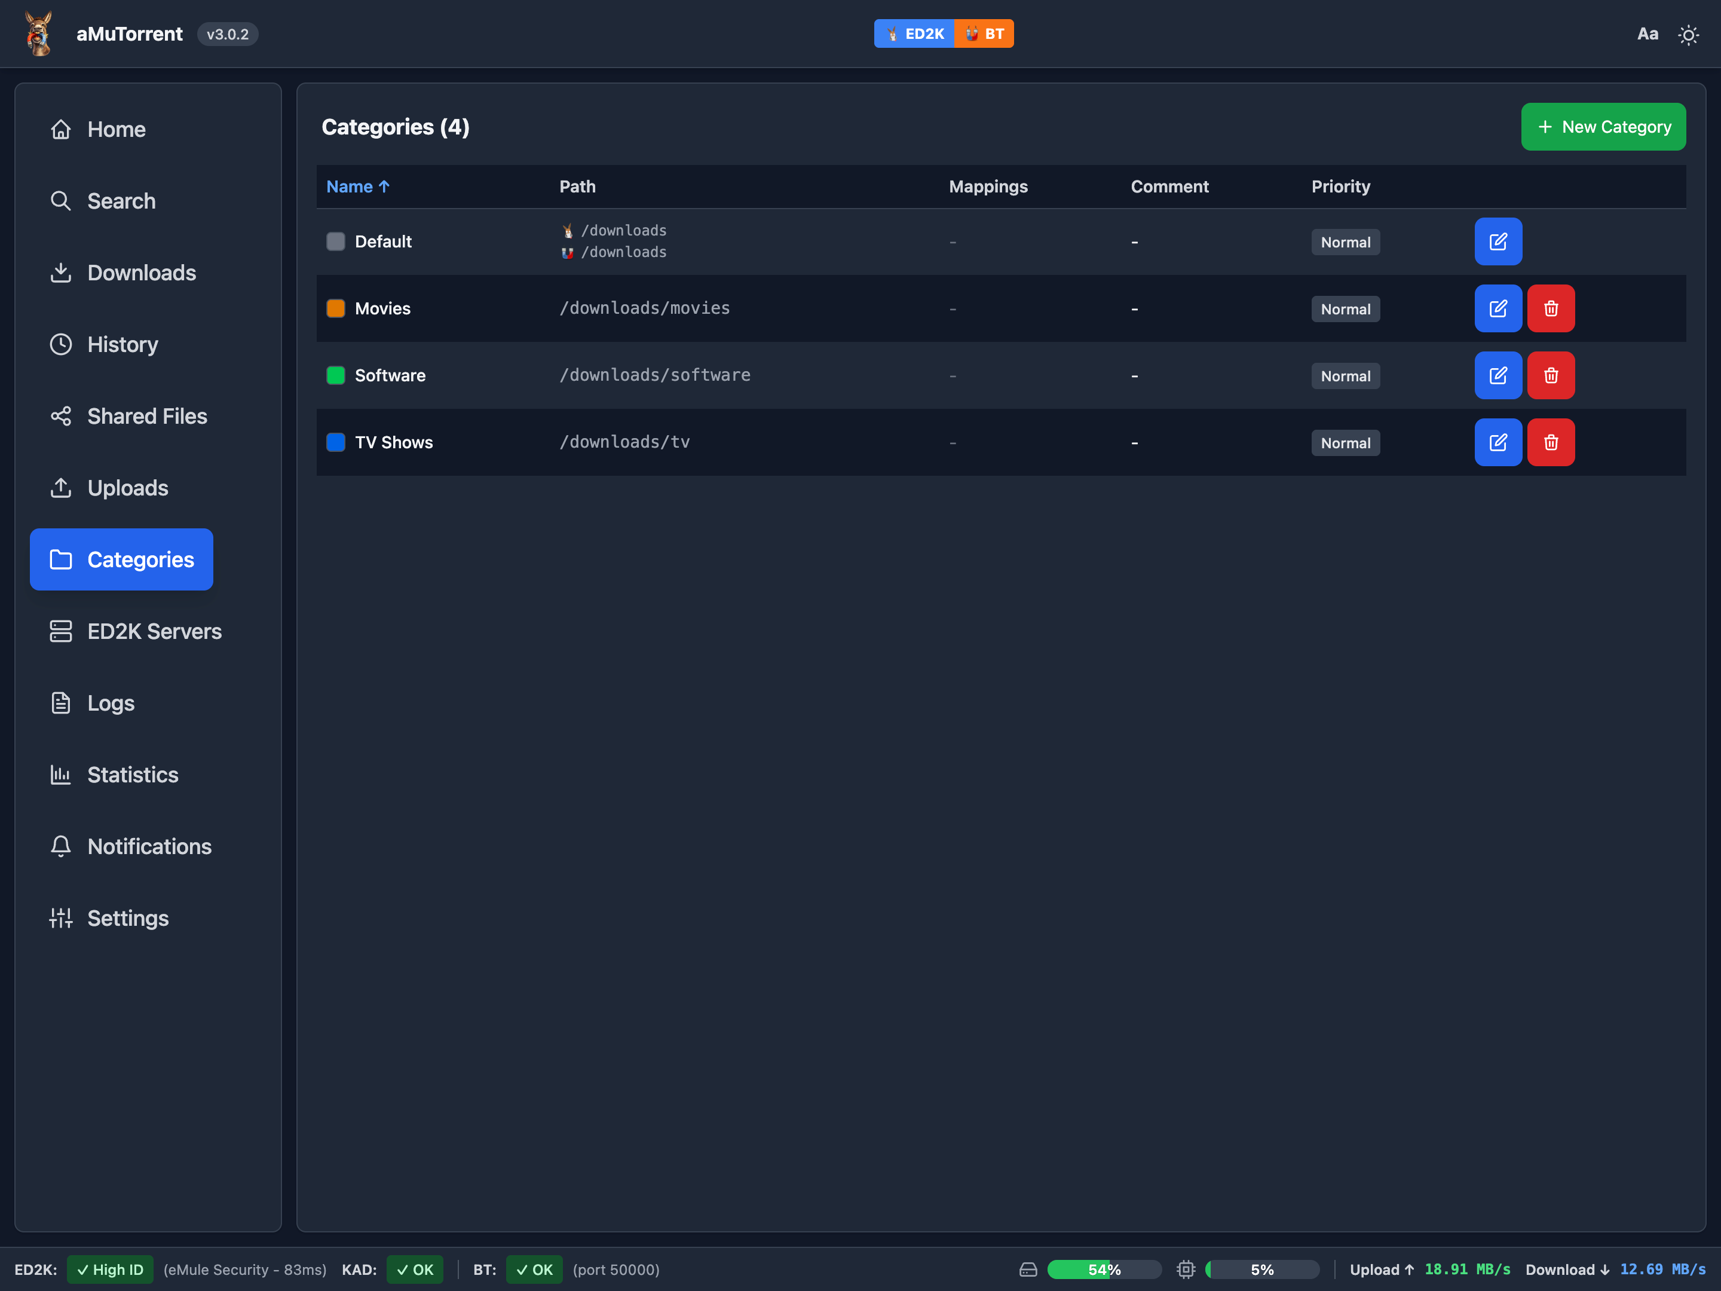Toggle the ED2K network filter
The width and height of the screenshot is (1721, 1291).
(914, 33)
